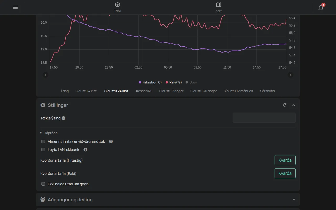Screen dimensions: 336x210
Task: Toggle the Hitastig(°C) series in legend
Action: tap(150, 82)
